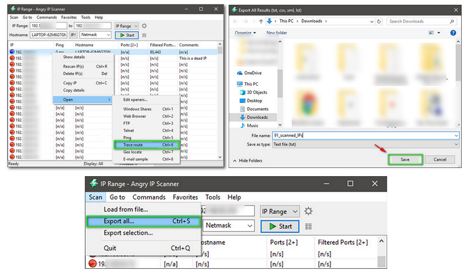Open the Organize dropdown in the Export dialog
This screenshot has width=472, height=277.
[x=245, y=33]
